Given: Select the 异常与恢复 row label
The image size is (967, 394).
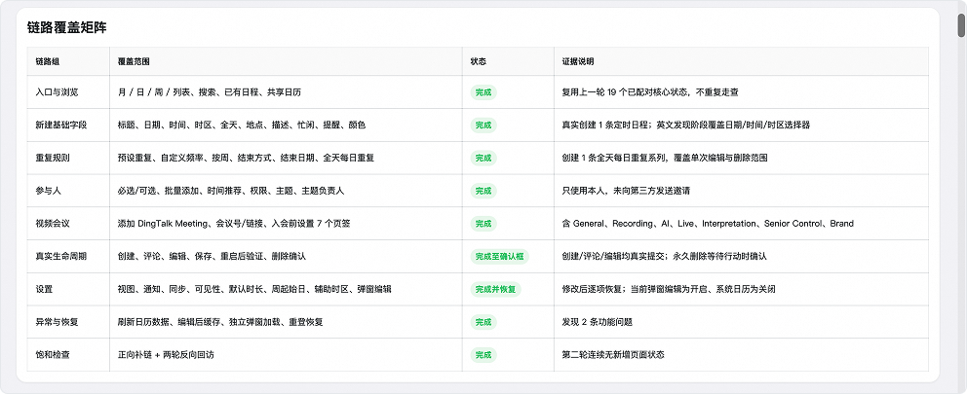Looking at the screenshot, I should (57, 322).
